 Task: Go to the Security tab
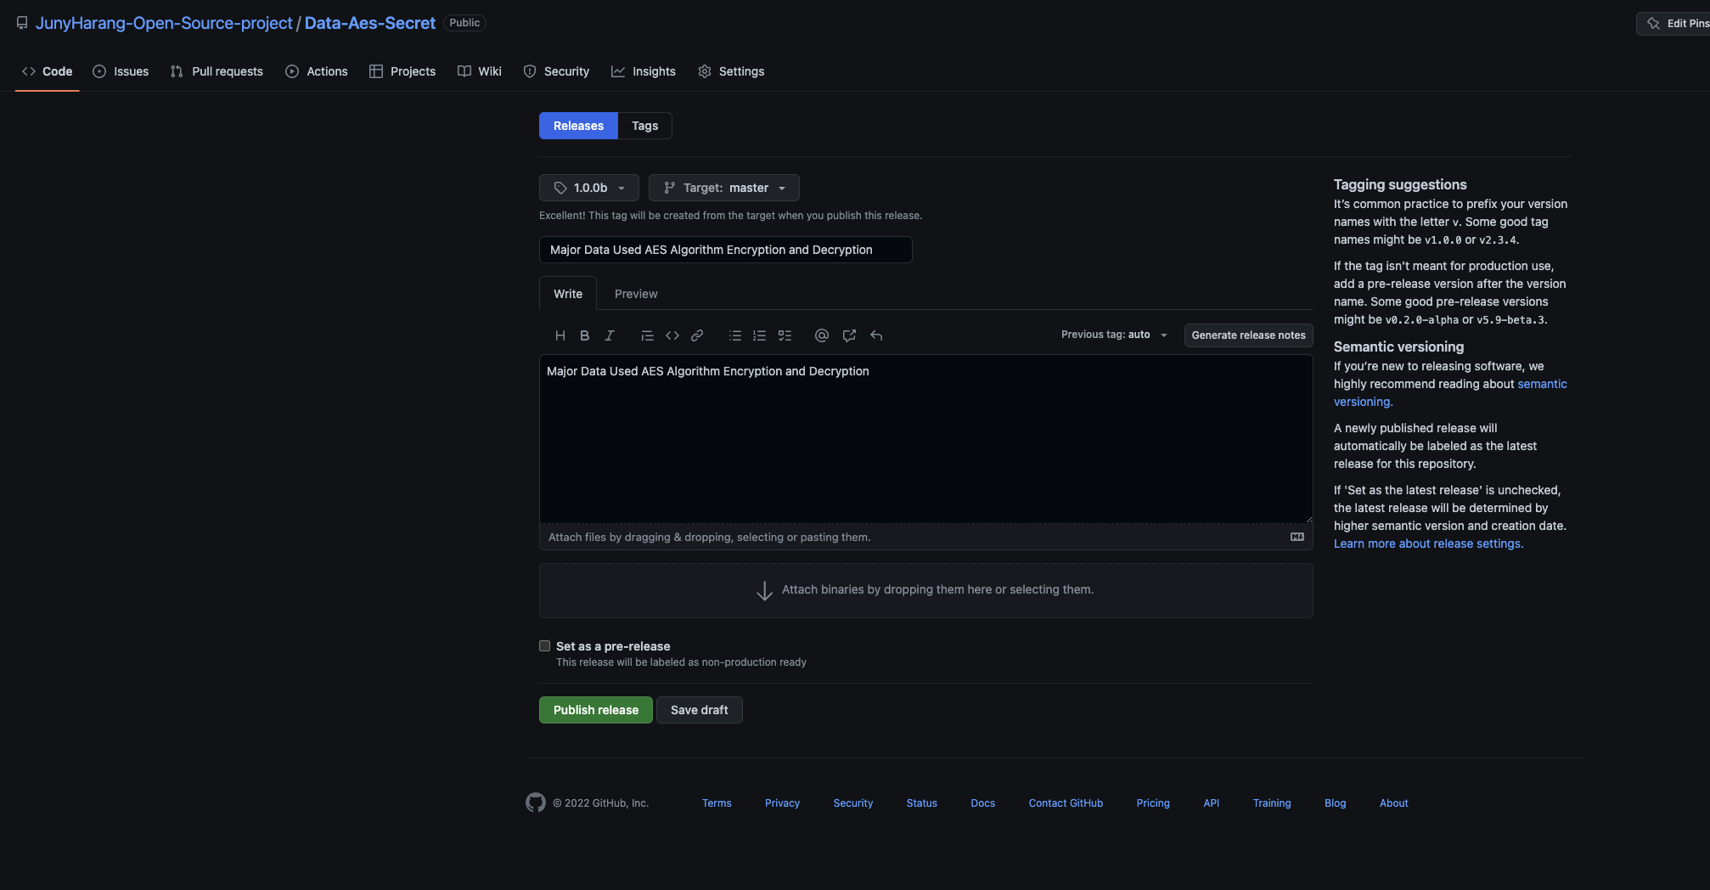tap(556, 71)
